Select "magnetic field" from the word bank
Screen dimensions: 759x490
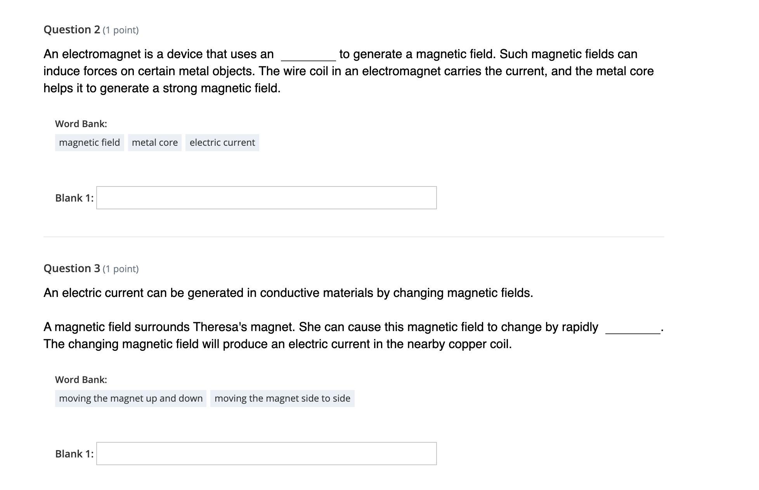pyautogui.click(x=89, y=143)
